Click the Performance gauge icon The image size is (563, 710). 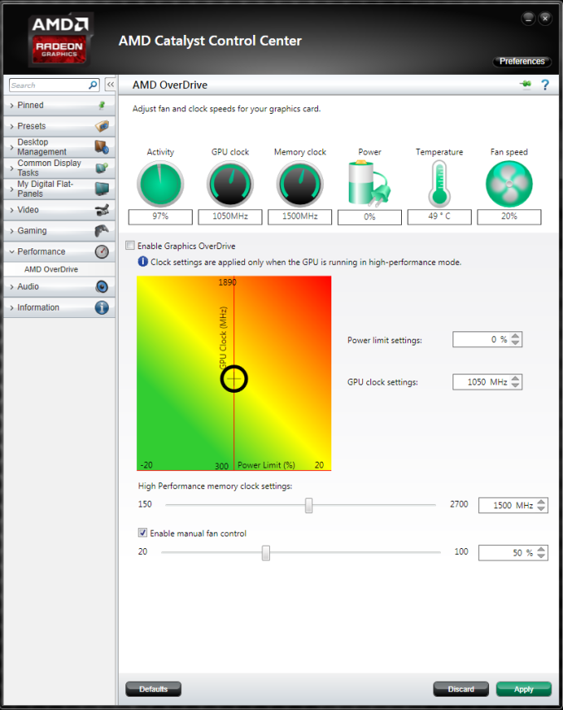(x=102, y=252)
